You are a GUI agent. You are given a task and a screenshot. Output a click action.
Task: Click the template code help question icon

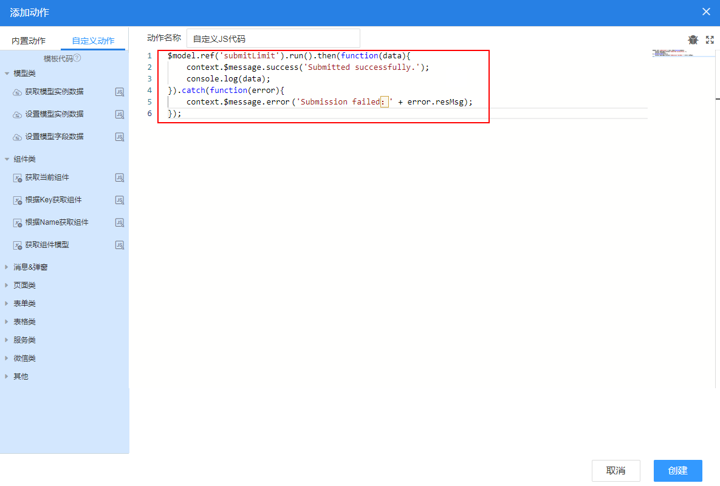77,58
